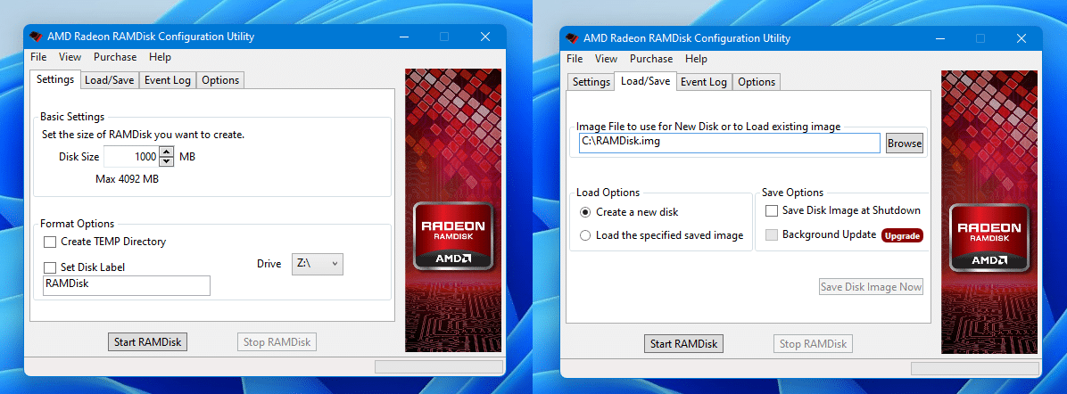
Task: Minimize the right RAMDisk window
Action: pyautogui.click(x=939, y=38)
